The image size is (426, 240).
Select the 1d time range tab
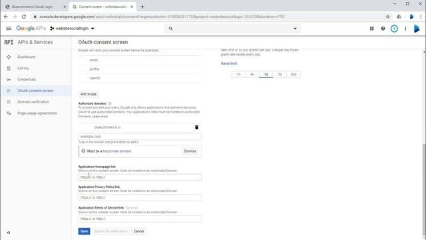266,74
